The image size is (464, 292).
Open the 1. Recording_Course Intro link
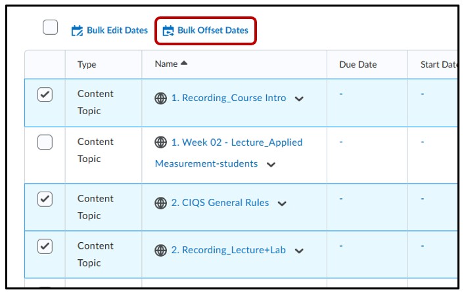tap(229, 98)
